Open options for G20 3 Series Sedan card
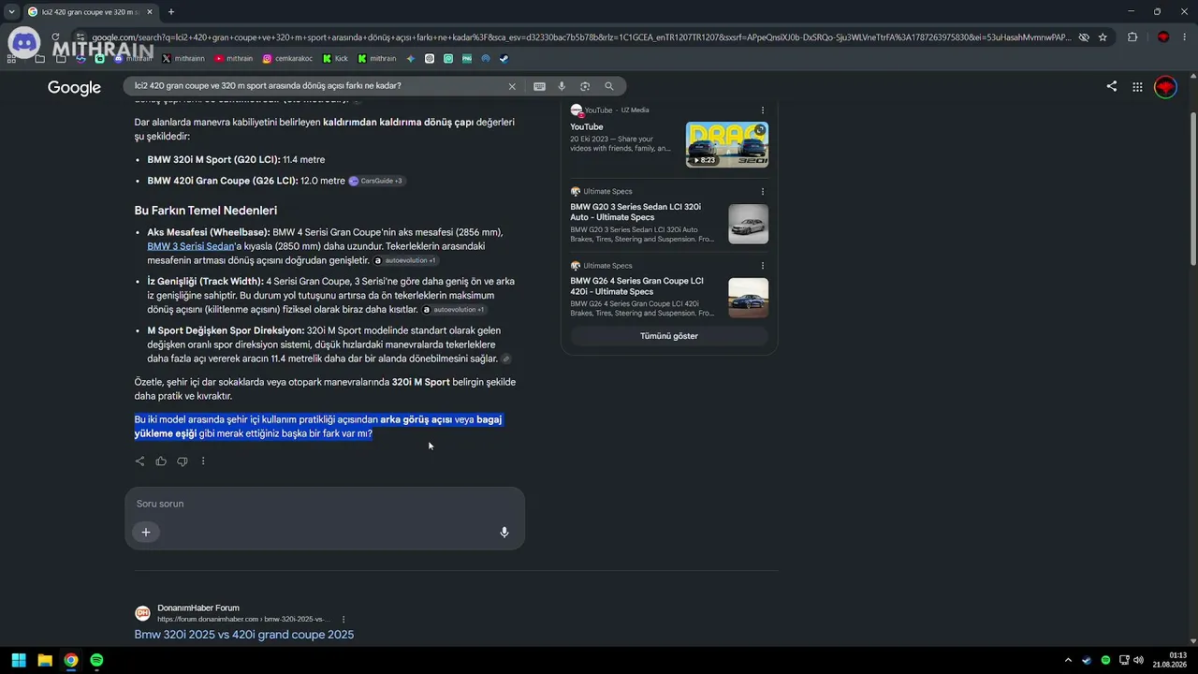Viewport: 1198px width, 674px height. pyautogui.click(x=763, y=192)
